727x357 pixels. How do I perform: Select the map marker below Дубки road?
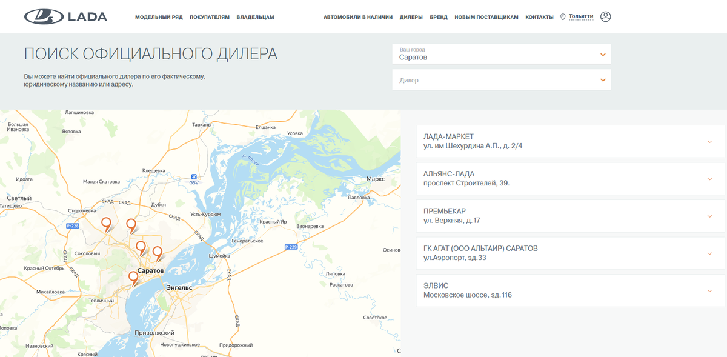coord(131,225)
